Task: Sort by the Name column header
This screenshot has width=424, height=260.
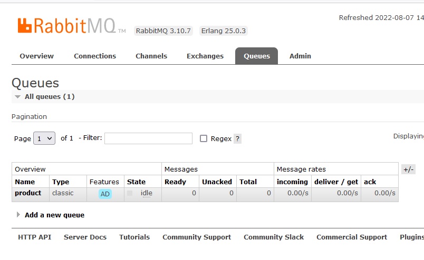Action: point(25,182)
